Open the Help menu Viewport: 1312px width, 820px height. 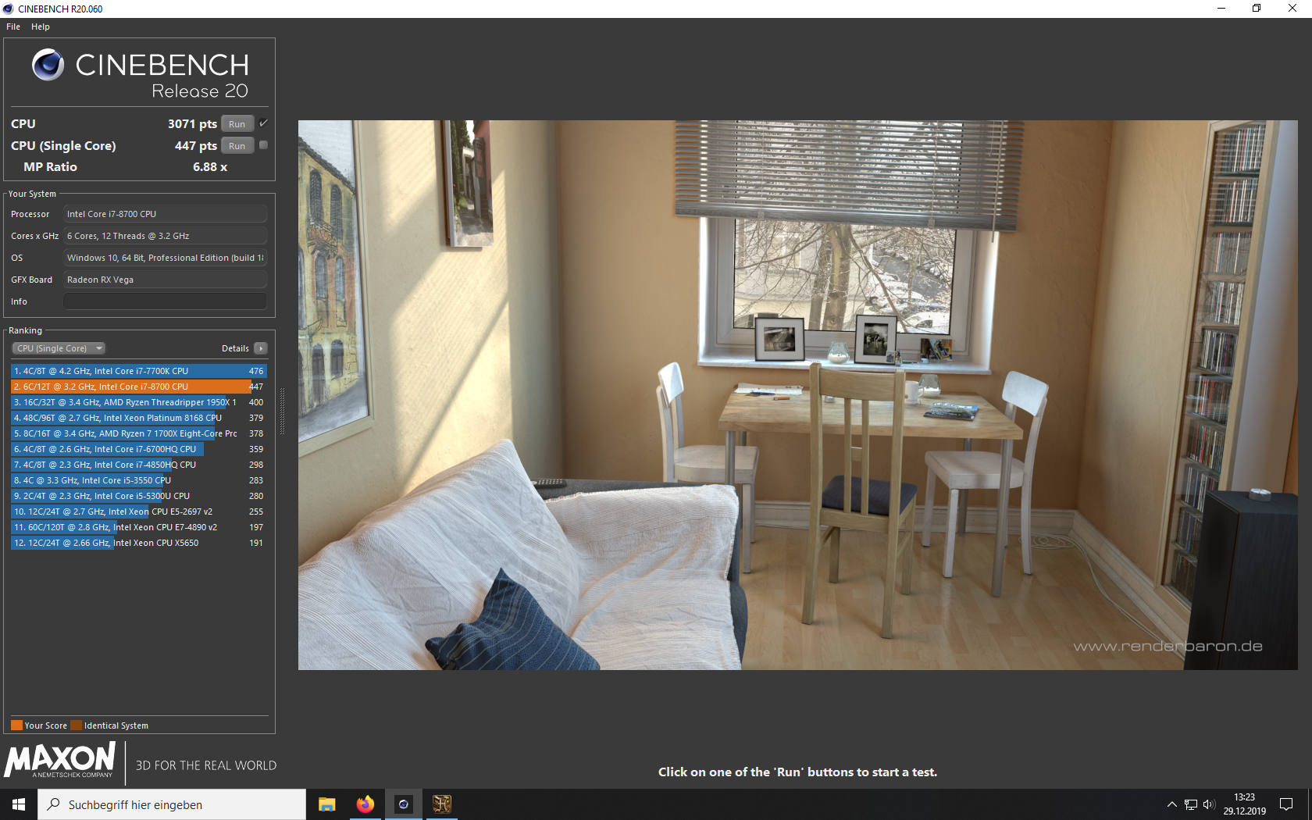tap(41, 27)
